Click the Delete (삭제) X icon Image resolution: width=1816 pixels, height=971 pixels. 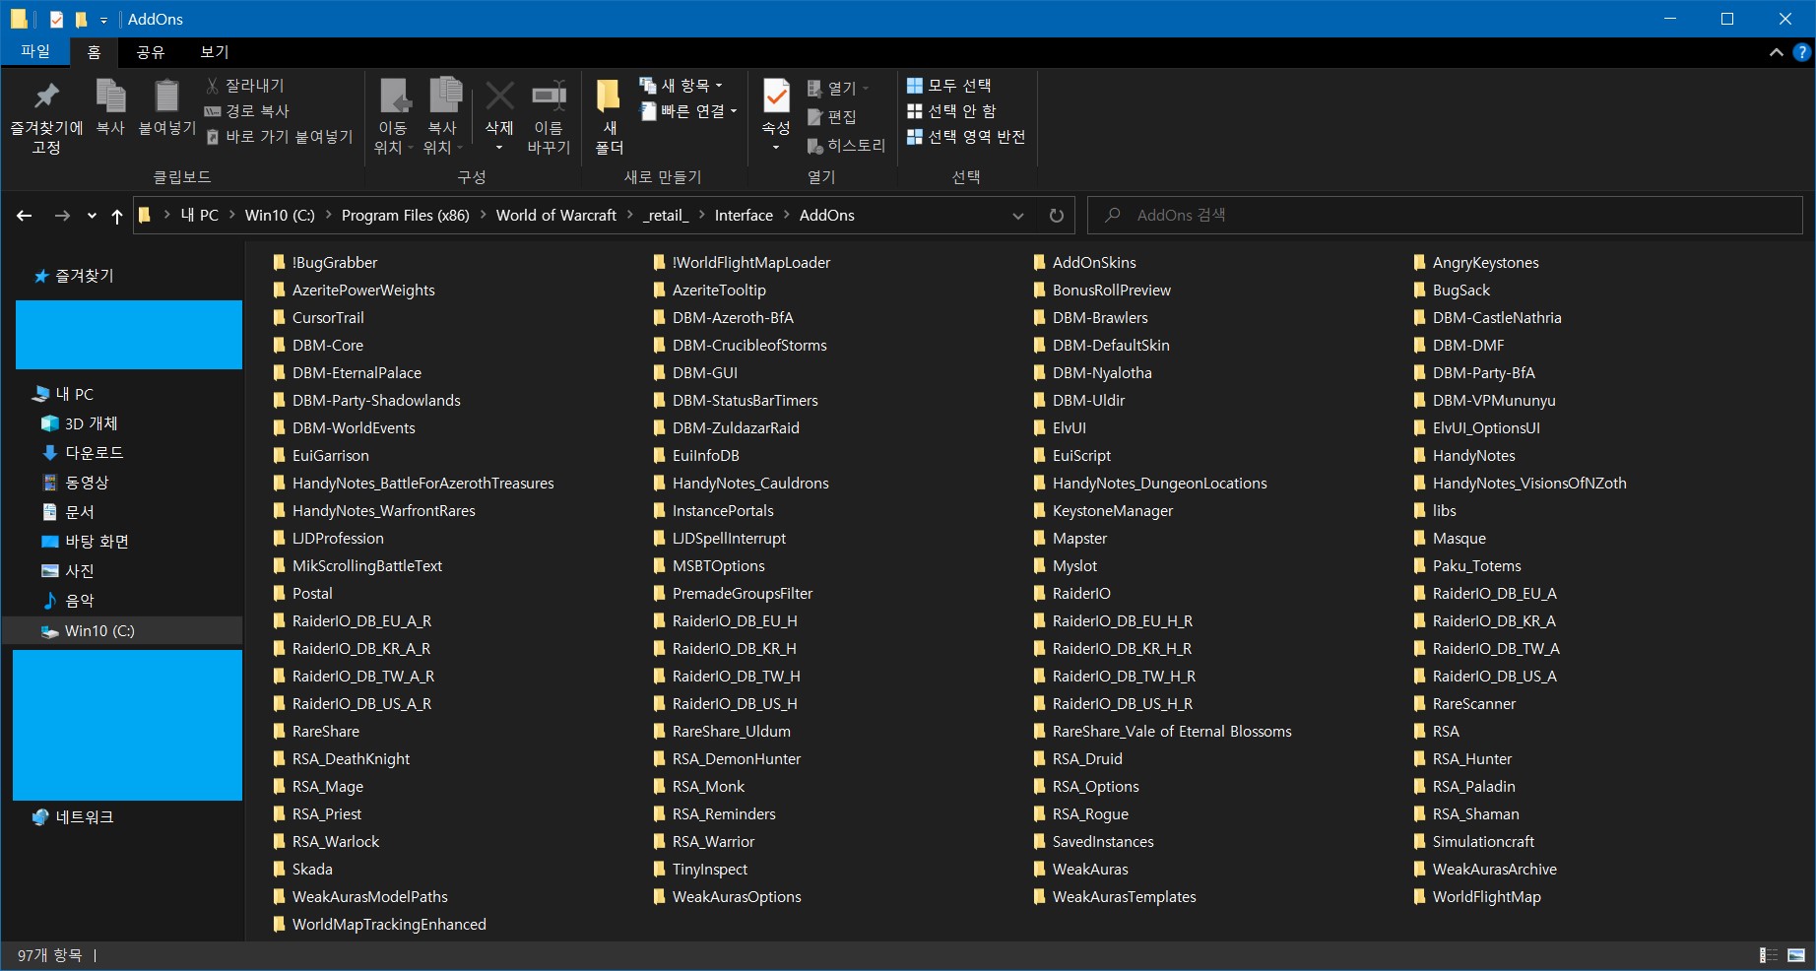pyautogui.click(x=499, y=97)
